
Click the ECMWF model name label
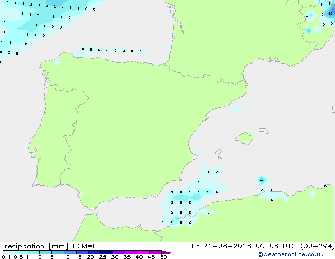coord(85,246)
